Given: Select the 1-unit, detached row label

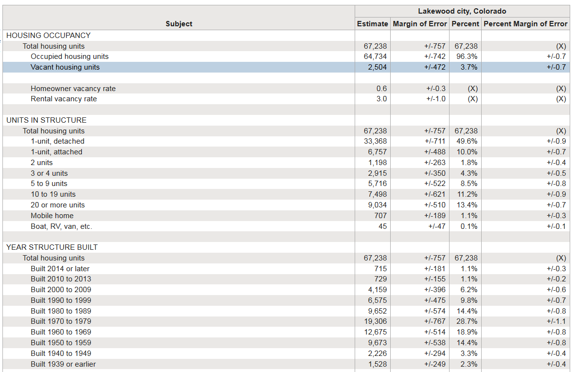Looking at the screenshot, I should pos(57,141).
